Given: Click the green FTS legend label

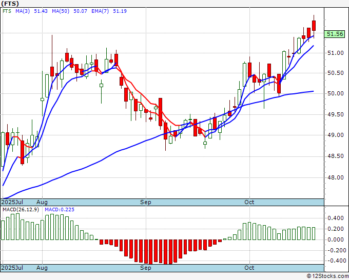Looking at the screenshot, I should point(7,11).
